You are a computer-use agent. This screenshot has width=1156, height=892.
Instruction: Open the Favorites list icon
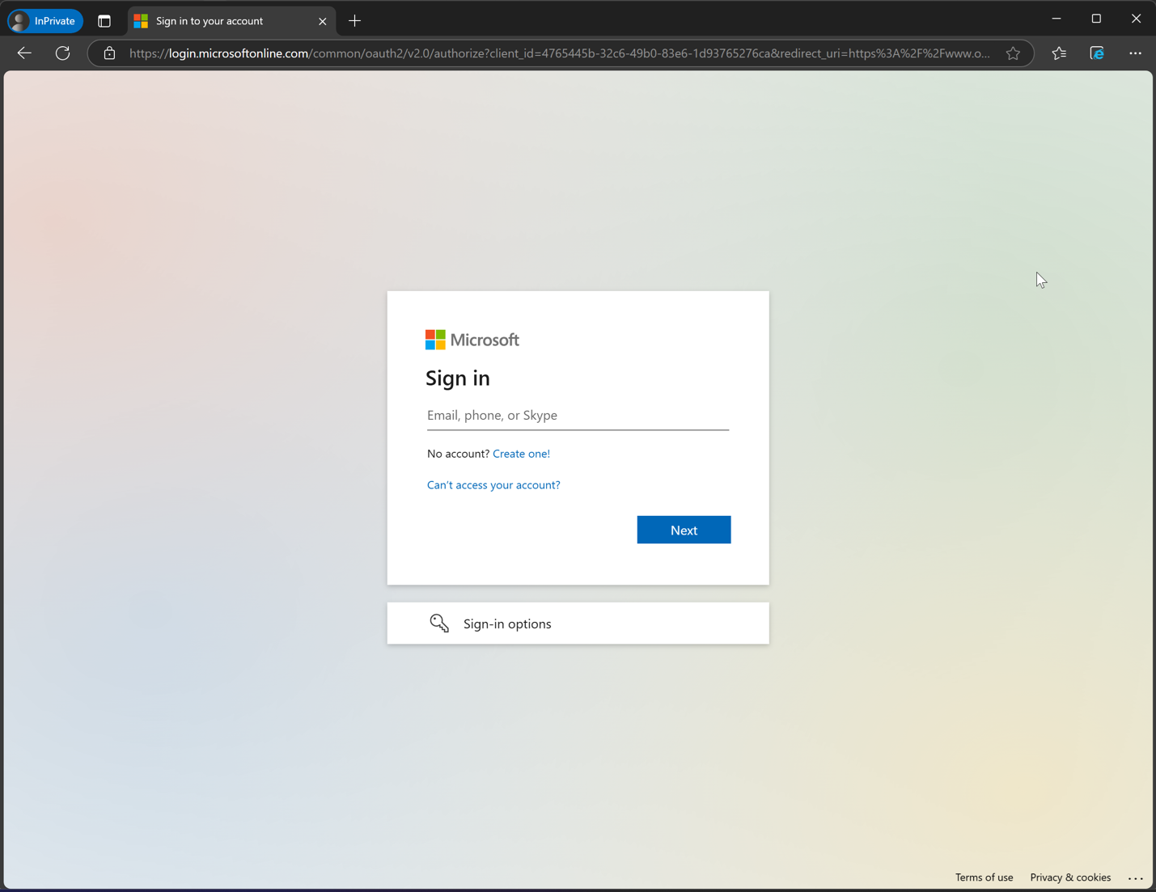[x=1059, y=53]
